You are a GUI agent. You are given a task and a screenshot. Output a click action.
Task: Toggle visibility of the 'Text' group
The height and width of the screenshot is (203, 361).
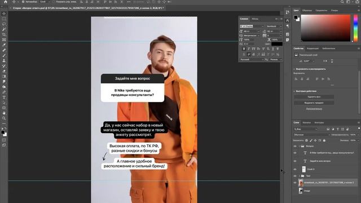pos(295,176)
